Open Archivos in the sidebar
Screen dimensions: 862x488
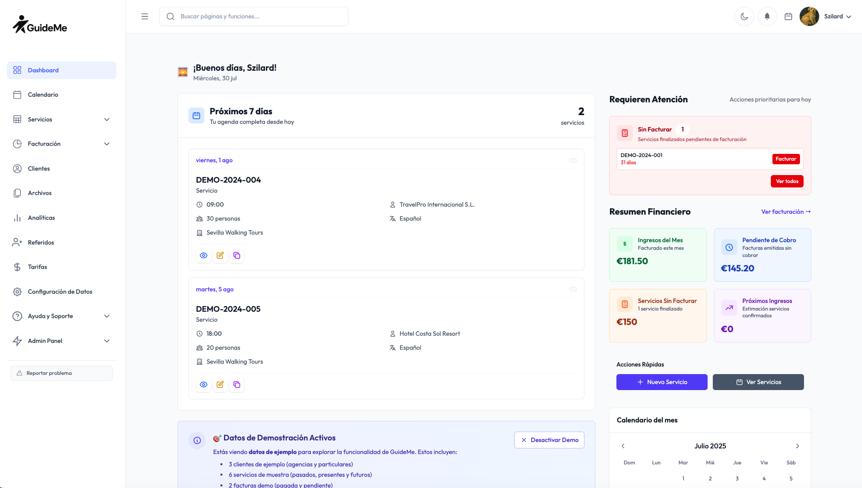tap(62, 193)
